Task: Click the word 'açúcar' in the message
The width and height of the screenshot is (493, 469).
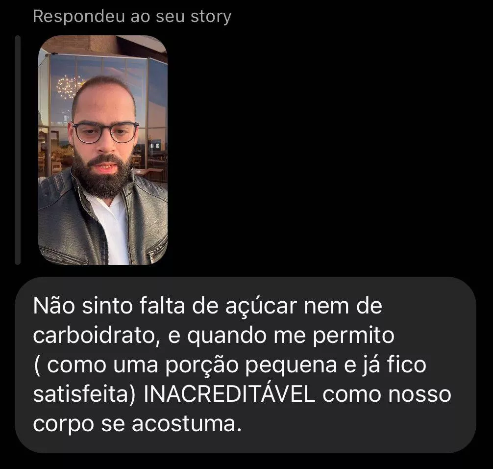Action: (261, 306)
